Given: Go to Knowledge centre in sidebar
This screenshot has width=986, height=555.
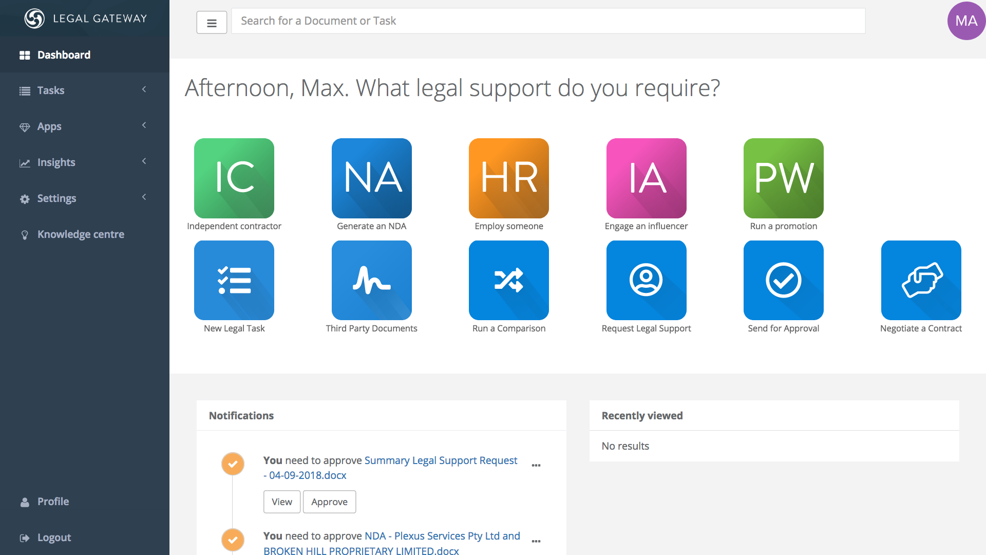Looking at the screenshot, I should click(x=81, y=234).
